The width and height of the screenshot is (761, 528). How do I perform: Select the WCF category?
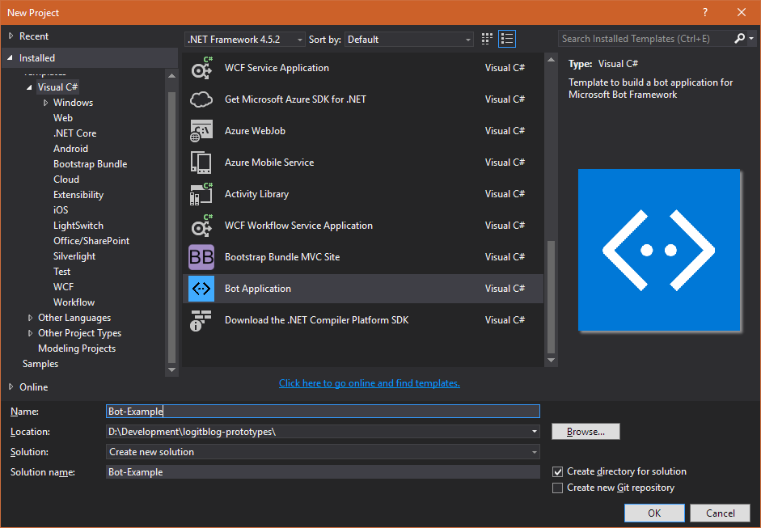(x=64, y=287)
